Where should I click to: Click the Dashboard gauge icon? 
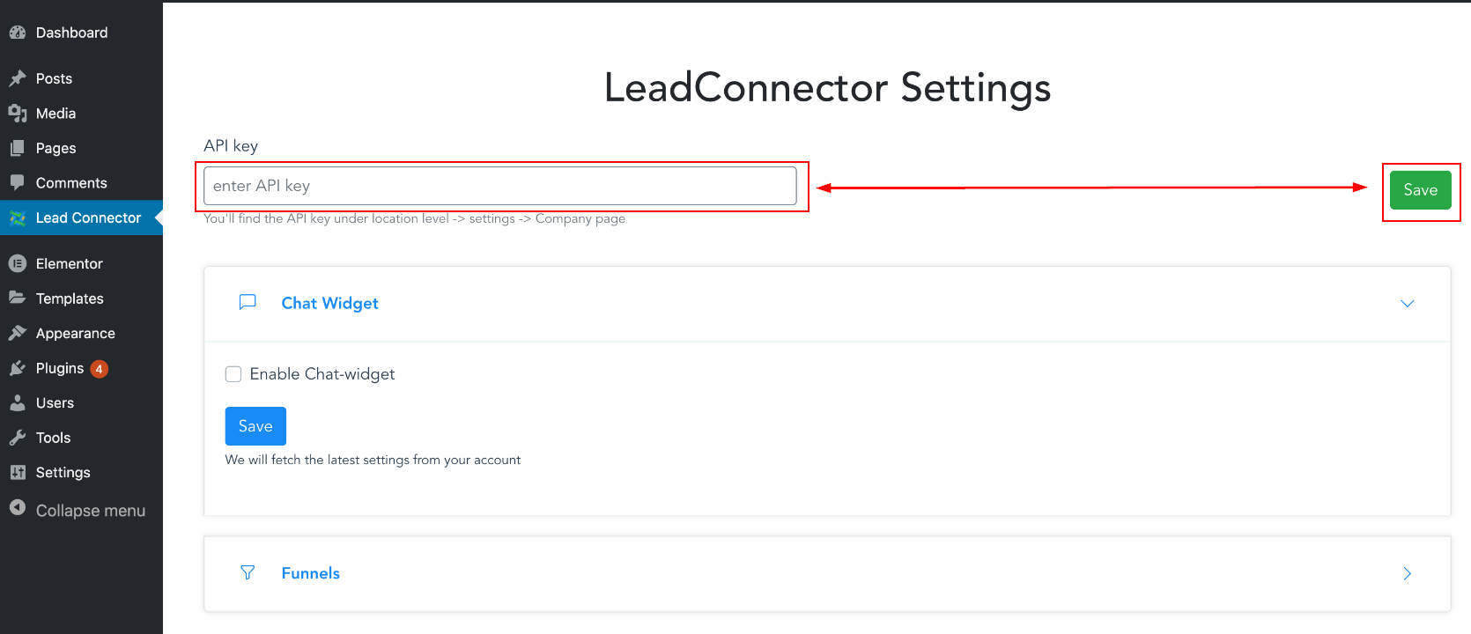pyautogui.click(x=18, y=33)
